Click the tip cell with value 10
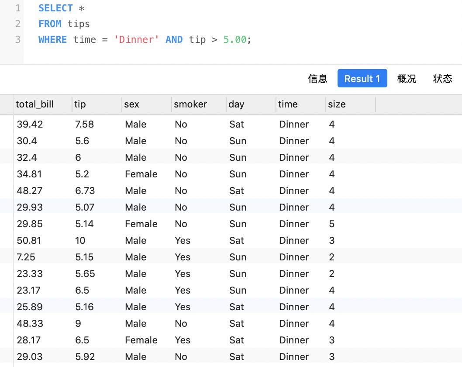Screen dimensions: 462x367 [80, 241]
